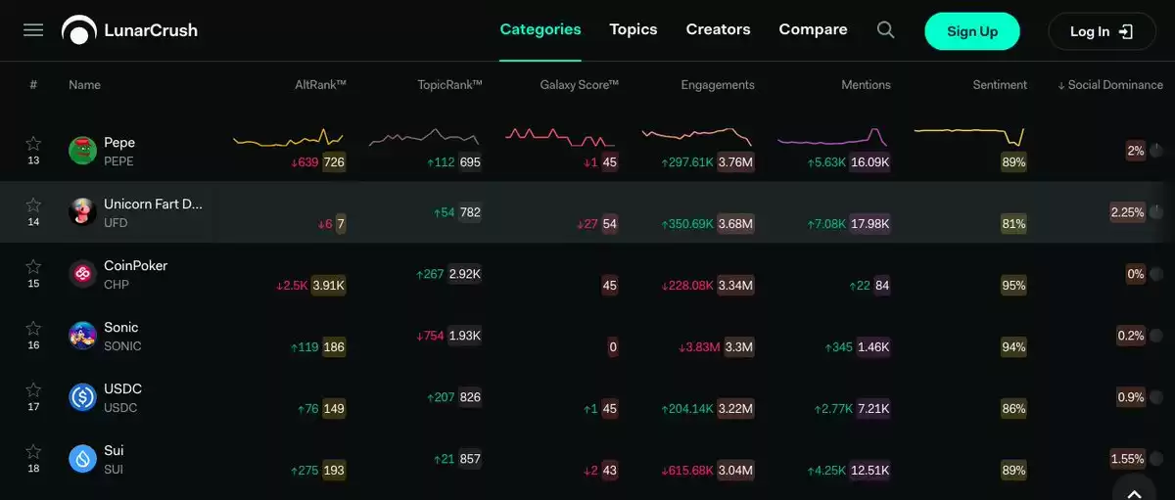Click the Sign Up button
The image size is (1175, 500).
972,31
